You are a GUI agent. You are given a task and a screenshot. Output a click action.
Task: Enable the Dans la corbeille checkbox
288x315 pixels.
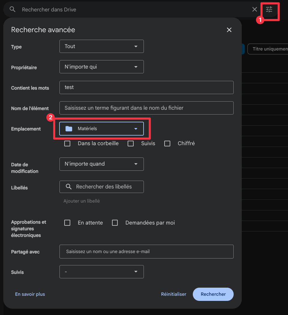pos(67,143)
